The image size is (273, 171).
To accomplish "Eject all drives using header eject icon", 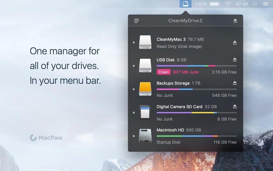I will pyautogui.click(x=235, y=21).
